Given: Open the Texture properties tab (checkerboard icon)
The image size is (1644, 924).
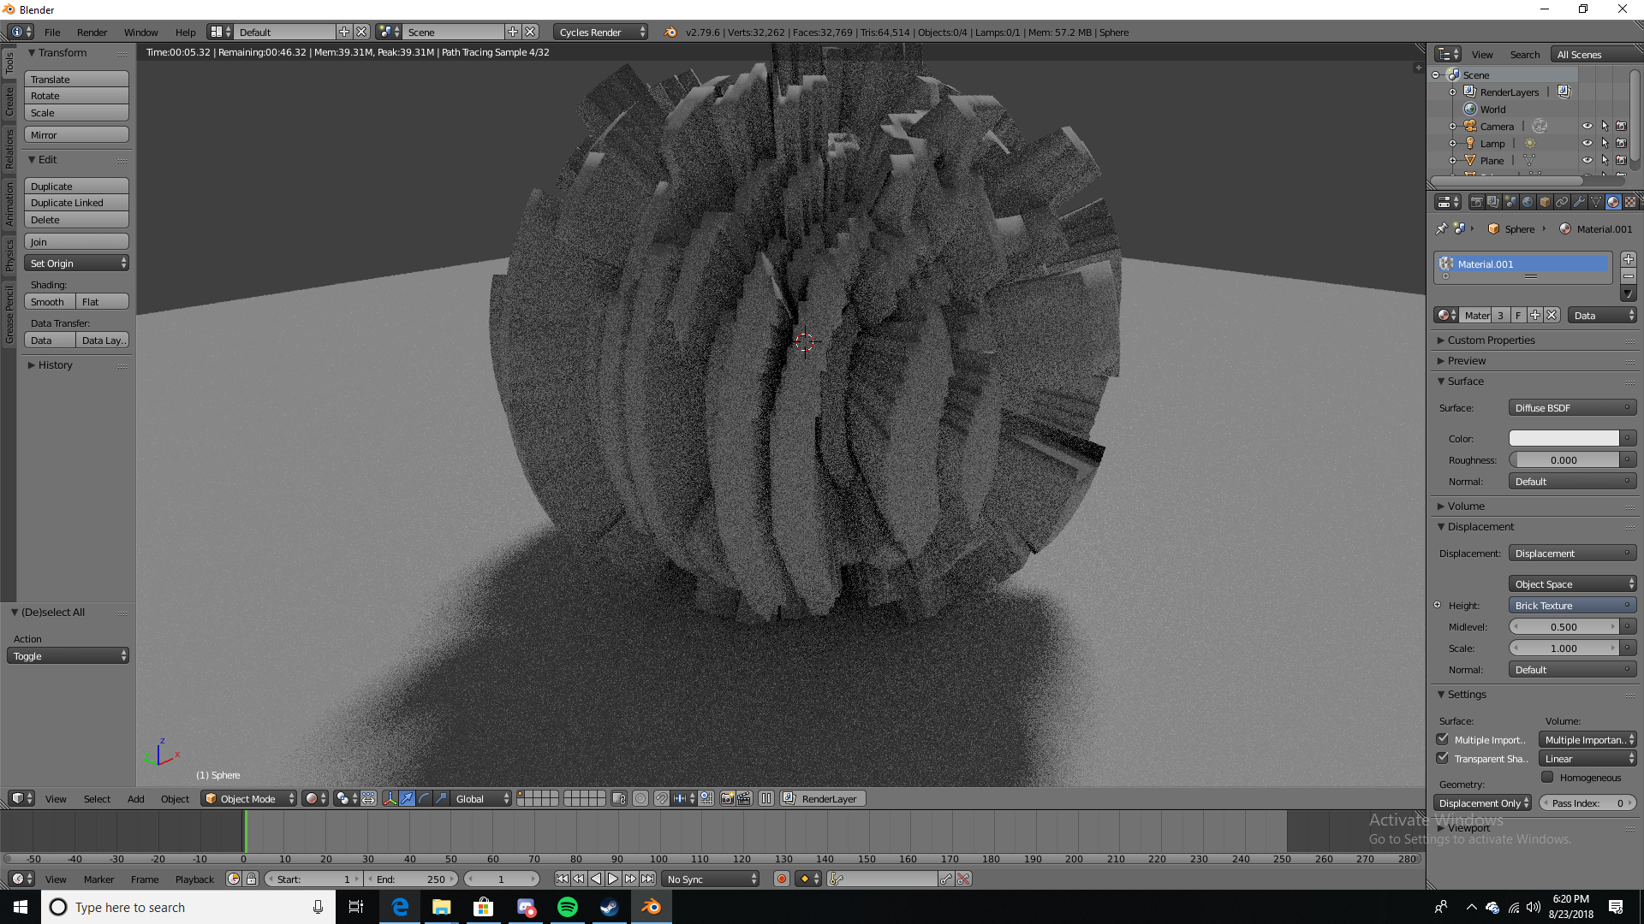Looking at the screenshot, I should pyautogui.click(x=1630, y=202).
